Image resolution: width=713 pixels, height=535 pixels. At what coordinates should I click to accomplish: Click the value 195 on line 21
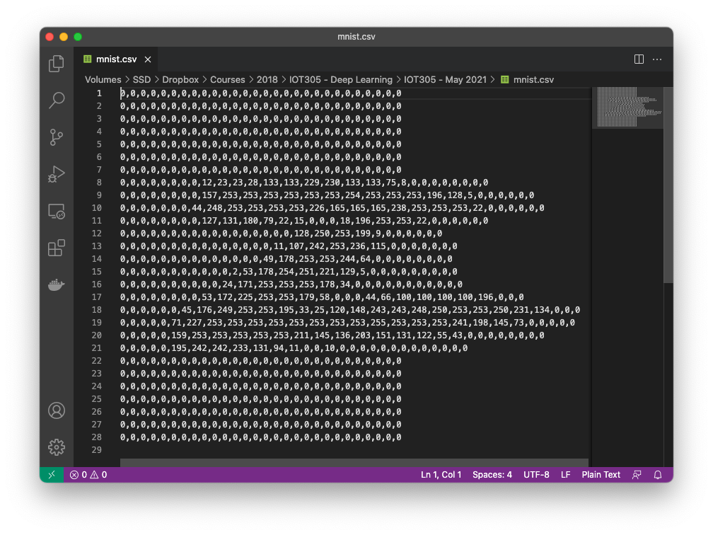(179, 348)
